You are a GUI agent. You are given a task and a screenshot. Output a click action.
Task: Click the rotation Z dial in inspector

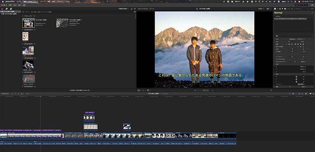297,82
